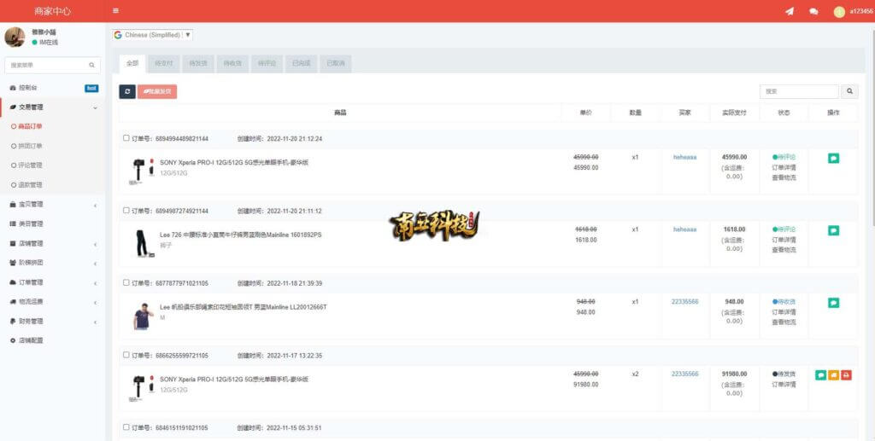Open the Chinese (Simplified) language dropdown
875x441 pixels.
coord(152,34)
